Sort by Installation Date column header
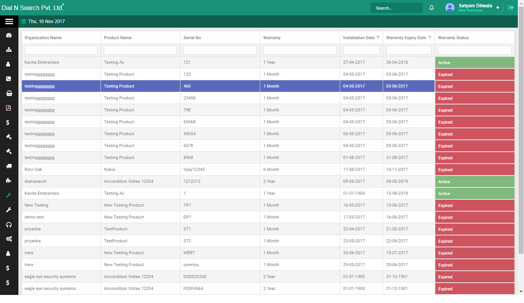524x303 pixels. [359, 38]
